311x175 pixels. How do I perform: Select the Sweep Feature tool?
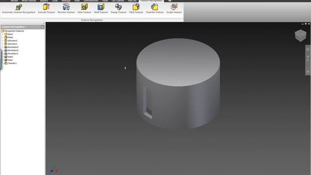[119, 9]
